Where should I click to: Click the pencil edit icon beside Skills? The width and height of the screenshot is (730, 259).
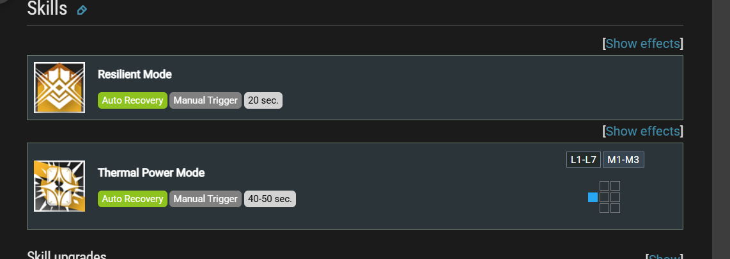82,10
